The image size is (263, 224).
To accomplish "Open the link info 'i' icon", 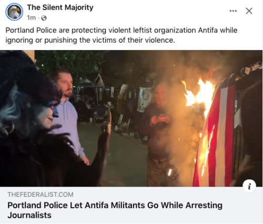I will pos(249,186).
